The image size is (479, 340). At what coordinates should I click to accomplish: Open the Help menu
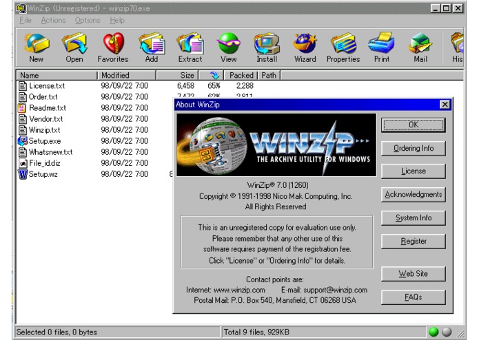click(x=117, y=20)
